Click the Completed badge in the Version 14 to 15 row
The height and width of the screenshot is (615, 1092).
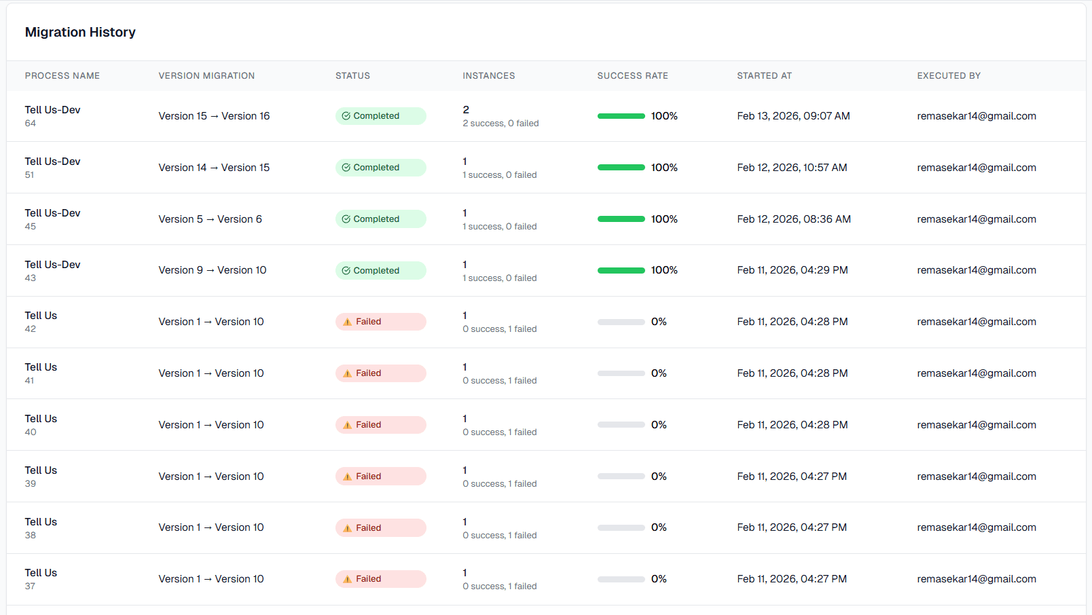pos(380,167)
